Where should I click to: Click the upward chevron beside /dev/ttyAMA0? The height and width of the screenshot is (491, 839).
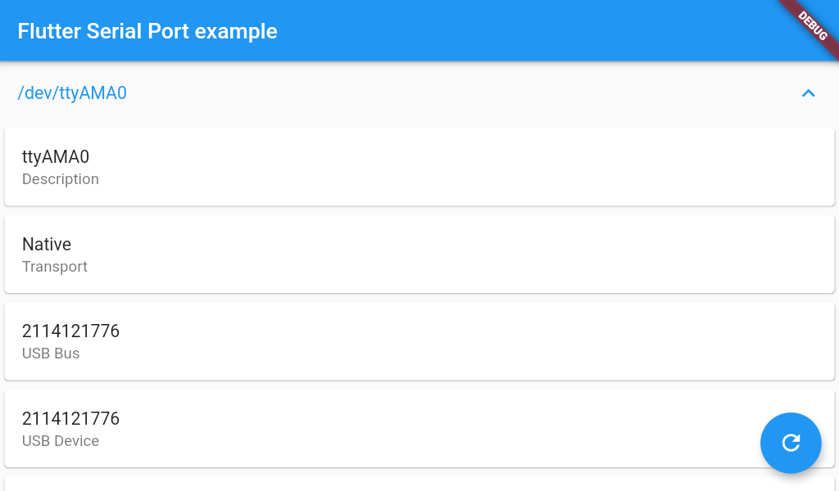(x=809, y=93)
